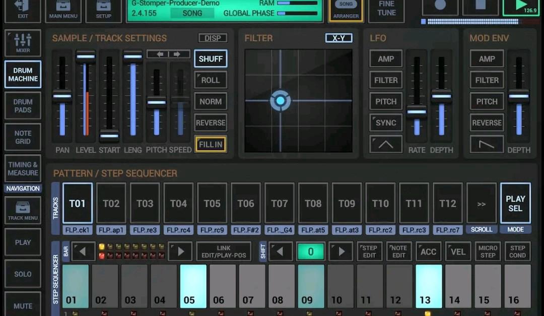Toggle the Song Arranger mode
The height and width of the screenshot is (316, 544).
tap(346, 11)
